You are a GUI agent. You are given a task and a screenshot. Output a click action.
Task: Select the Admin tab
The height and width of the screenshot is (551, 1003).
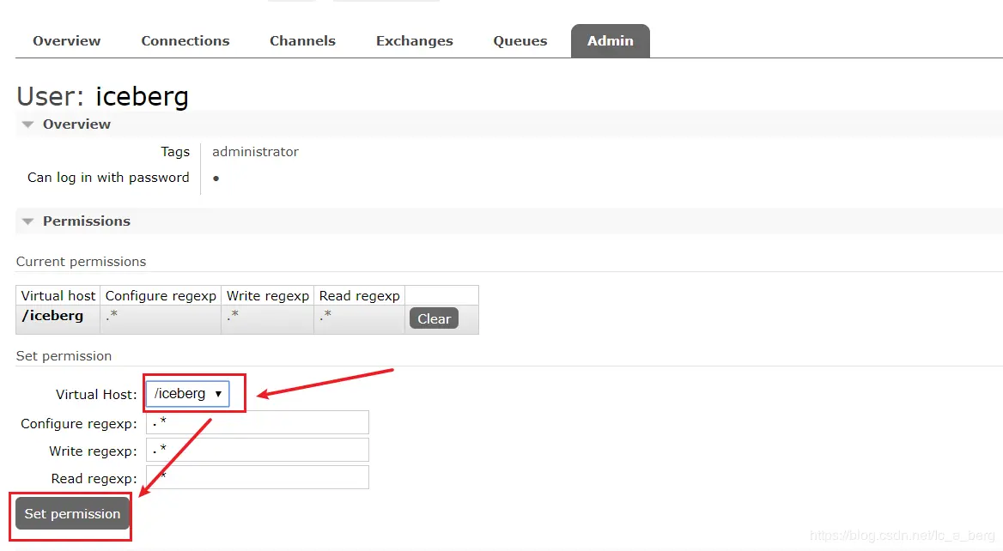pos(611,41)
